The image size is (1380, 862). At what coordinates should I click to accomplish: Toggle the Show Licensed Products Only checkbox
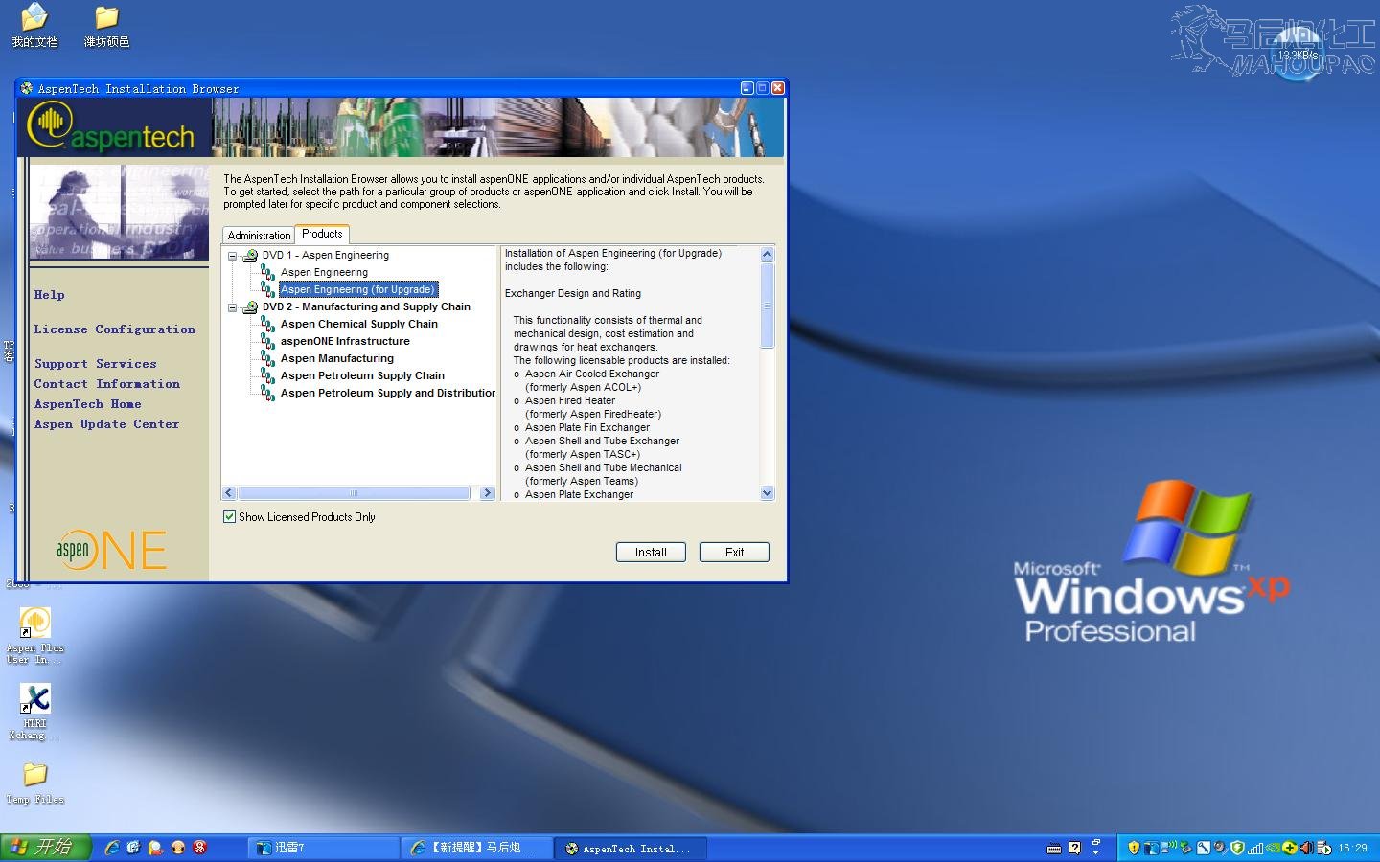pyautogui.click(x=229, y=517)
